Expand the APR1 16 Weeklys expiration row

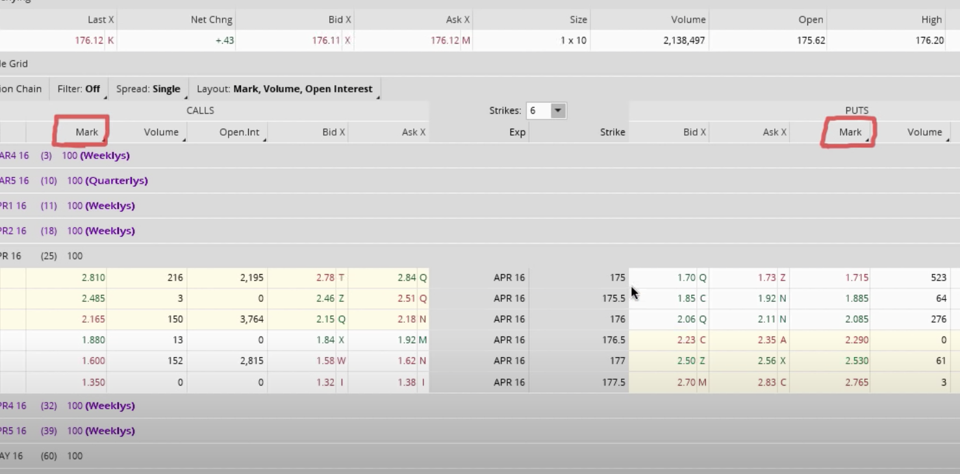point(480,206)
